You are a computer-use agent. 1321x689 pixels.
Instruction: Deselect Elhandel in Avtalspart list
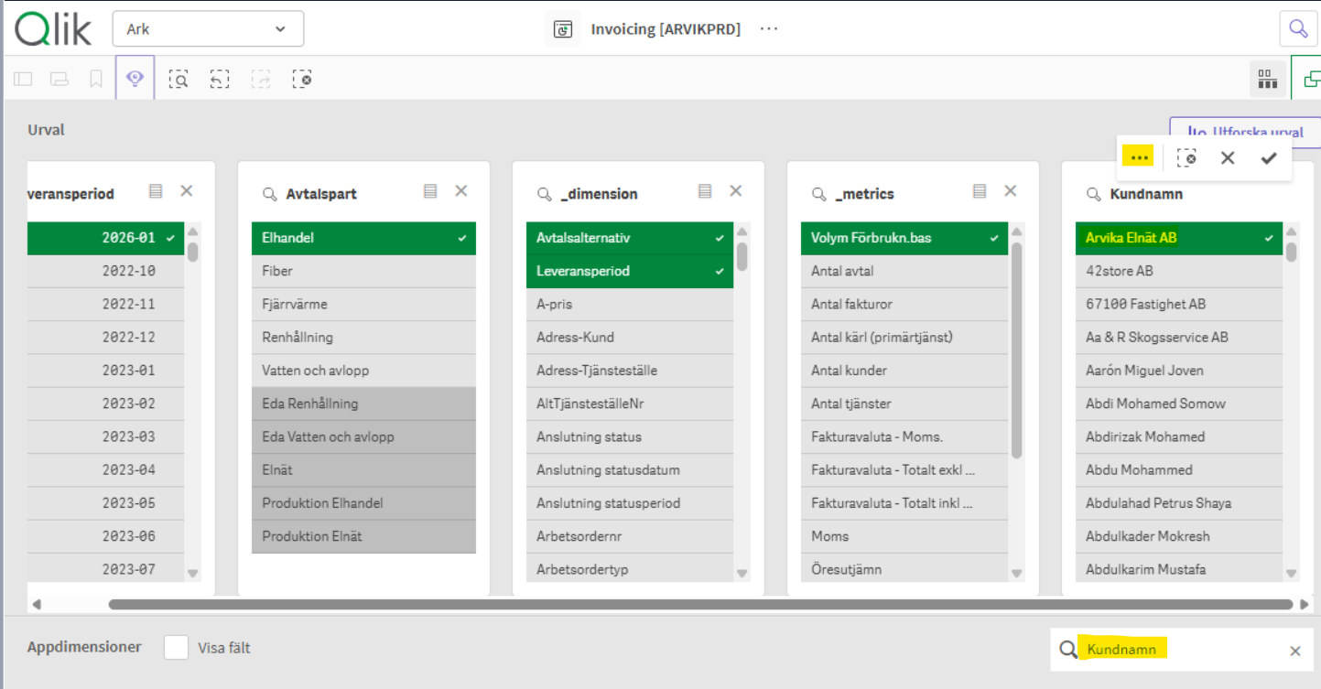click(363, 238)
